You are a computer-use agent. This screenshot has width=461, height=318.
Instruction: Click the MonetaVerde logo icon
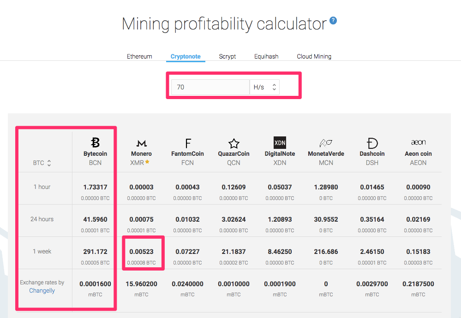pyautogui.click(x=326, y=143)
